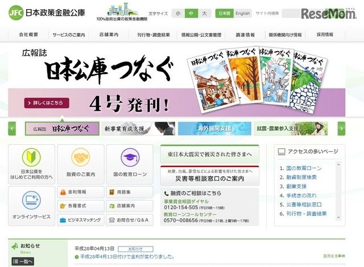Switch language to 日本語
Screen dimensions: 364x267
pos(224,13)
